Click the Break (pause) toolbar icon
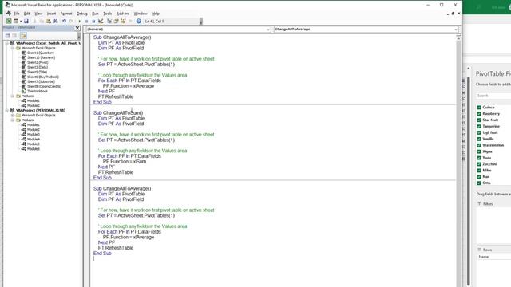 (x=86, y=22)
